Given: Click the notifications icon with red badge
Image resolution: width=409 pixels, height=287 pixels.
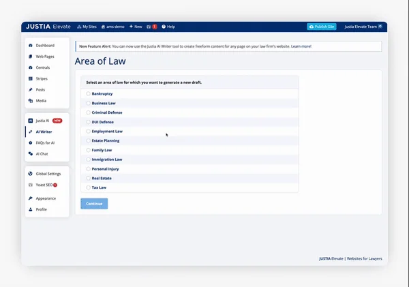Looking at the screenshot, I should (151, 27).
